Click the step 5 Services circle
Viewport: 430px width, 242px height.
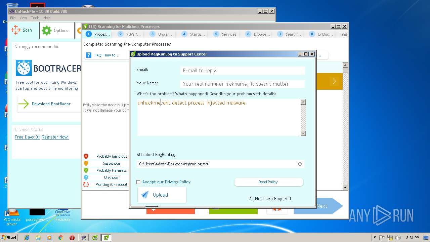tap(216, 34)
